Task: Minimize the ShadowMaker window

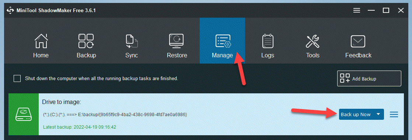Action: point(371,11)
